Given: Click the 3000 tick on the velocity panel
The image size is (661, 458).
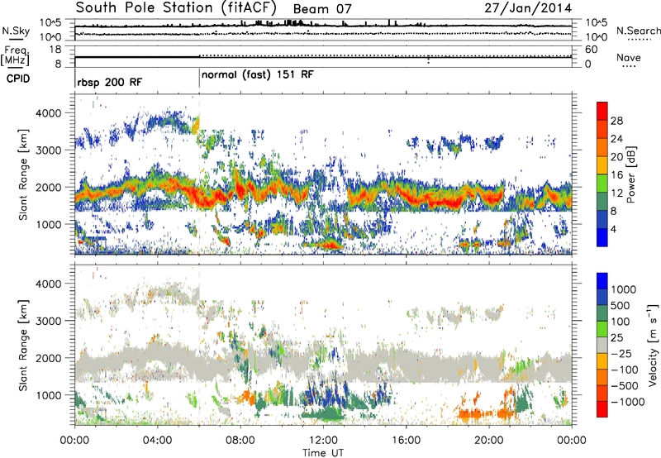Looking at the screenshot, I should pos(48,321).
